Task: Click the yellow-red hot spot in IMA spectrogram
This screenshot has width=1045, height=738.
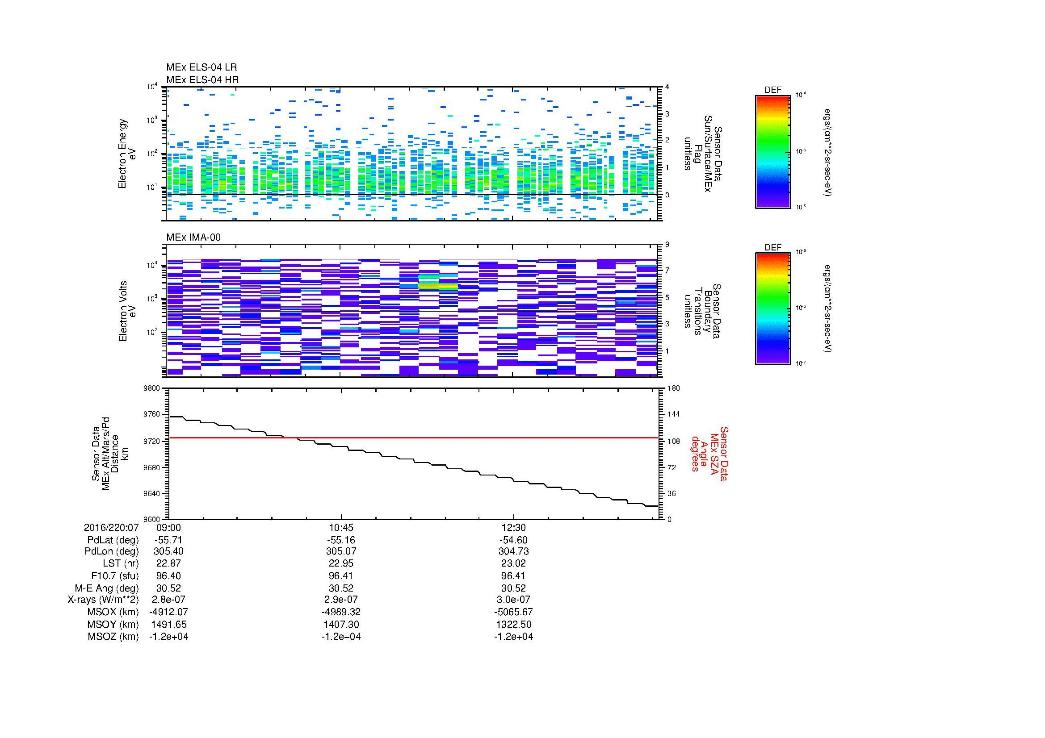Action: [438, 286]
